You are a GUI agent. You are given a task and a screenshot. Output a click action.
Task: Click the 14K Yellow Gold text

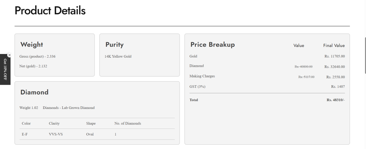click(118, 56)
